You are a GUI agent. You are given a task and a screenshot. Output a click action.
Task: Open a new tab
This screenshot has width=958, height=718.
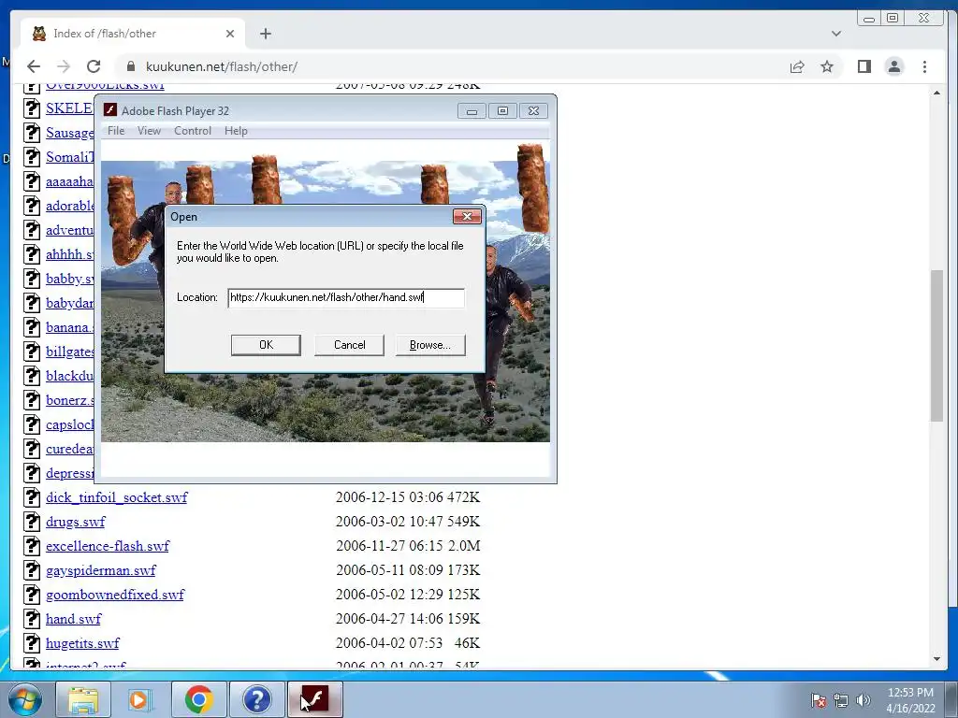pos(265,34)
